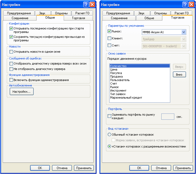This screenshot has width=196, height=174.
Task: Select Тип заявки in cursor order list
Action: tap(140, 94)
